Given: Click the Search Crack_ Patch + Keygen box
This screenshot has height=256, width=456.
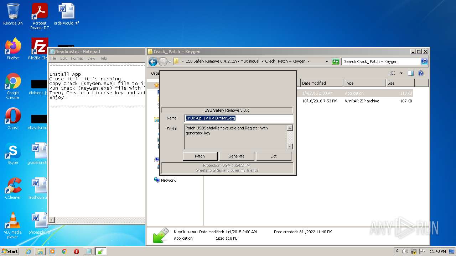Looking at the screenshot, I should [381, 62].
